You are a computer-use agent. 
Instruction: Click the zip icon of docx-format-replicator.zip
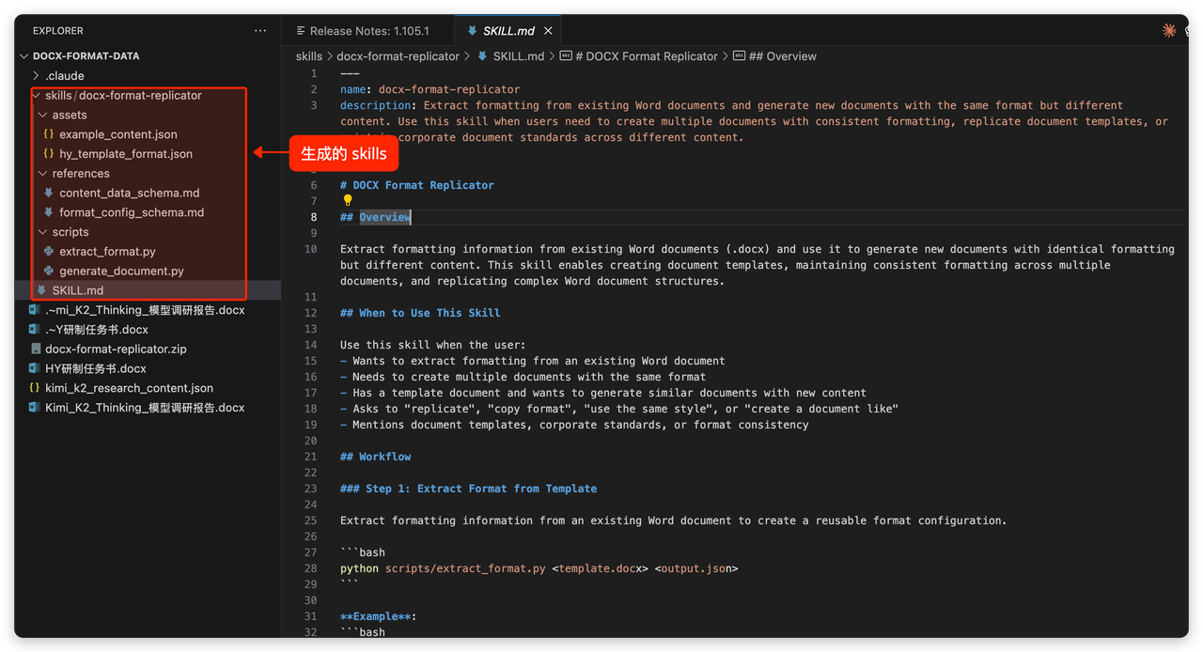(35, 349)
